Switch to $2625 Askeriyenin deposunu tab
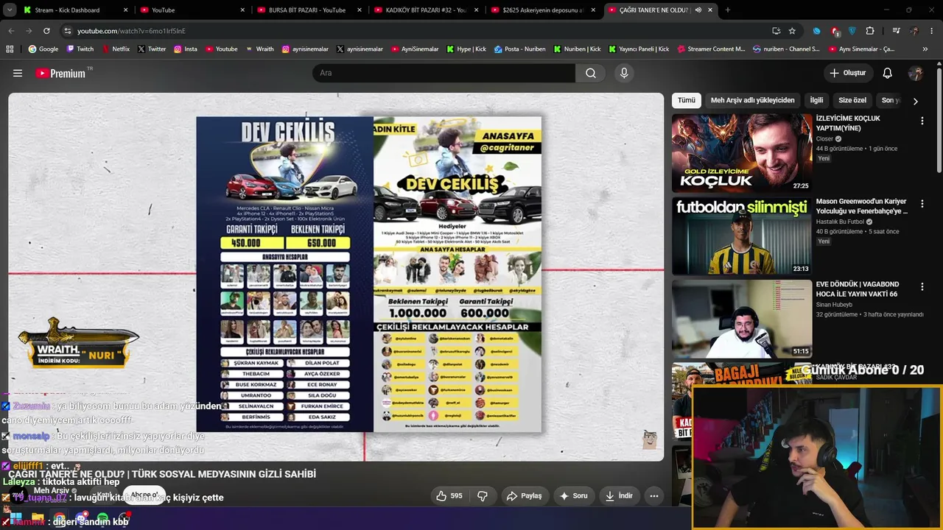This screenshot has width=943, height=530. (x=542, y=10)
